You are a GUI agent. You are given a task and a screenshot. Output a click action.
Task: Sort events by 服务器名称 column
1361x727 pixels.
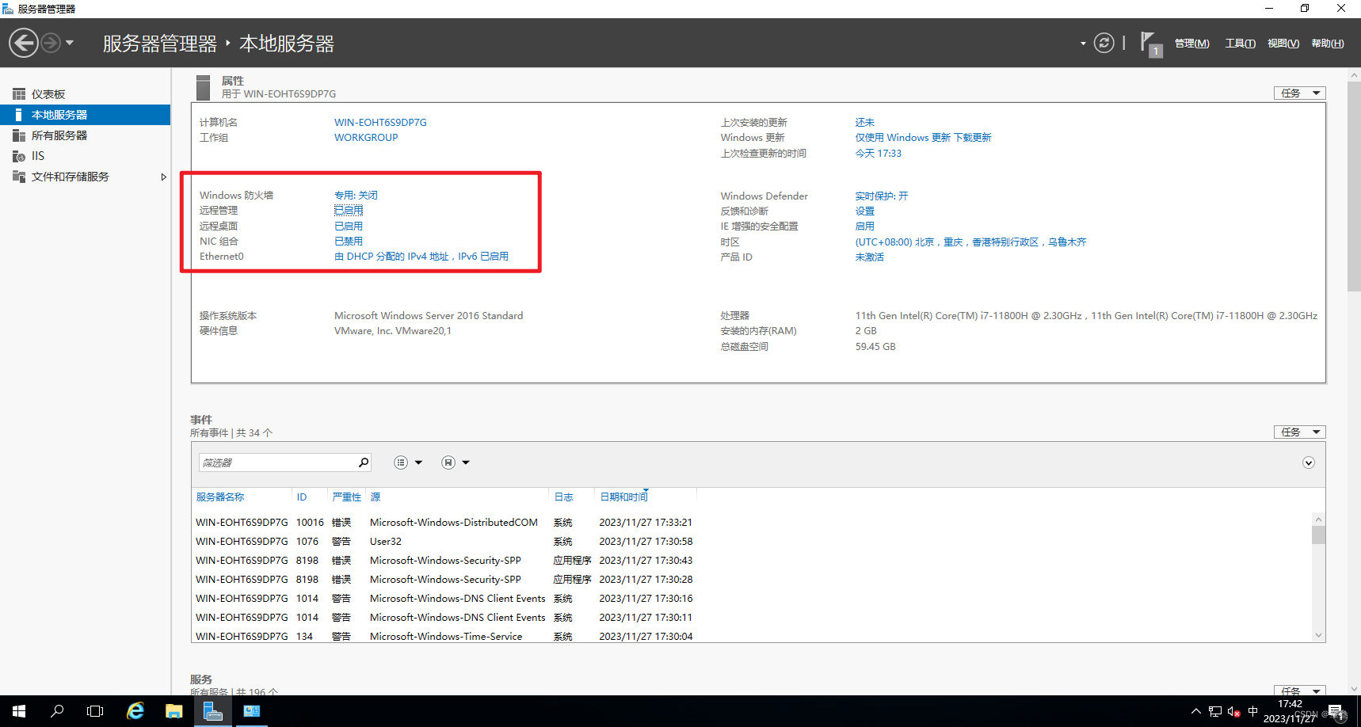[x=220, y=497]
